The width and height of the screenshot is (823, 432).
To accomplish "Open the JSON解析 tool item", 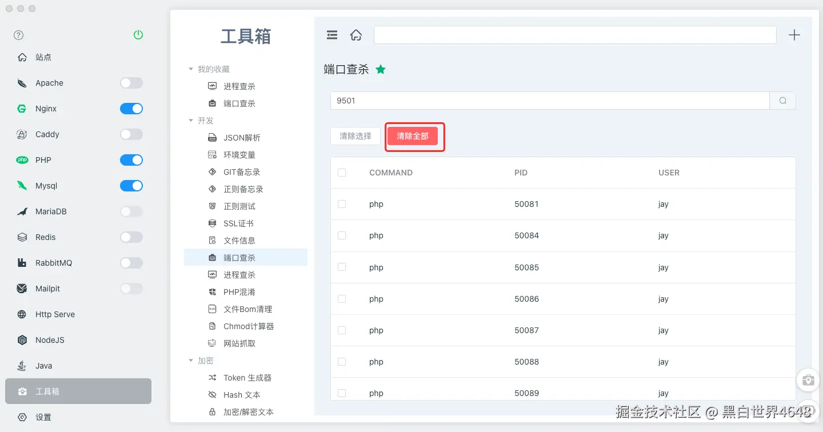I will coord(242,138).
